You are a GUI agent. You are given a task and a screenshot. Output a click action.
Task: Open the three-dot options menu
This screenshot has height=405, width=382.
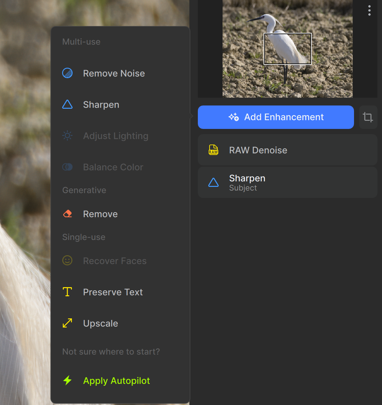coord(369,10)
